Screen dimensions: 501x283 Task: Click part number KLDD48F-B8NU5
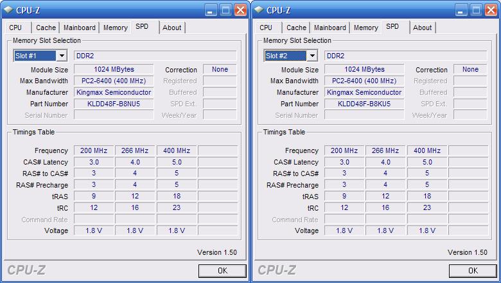point(114,104)
